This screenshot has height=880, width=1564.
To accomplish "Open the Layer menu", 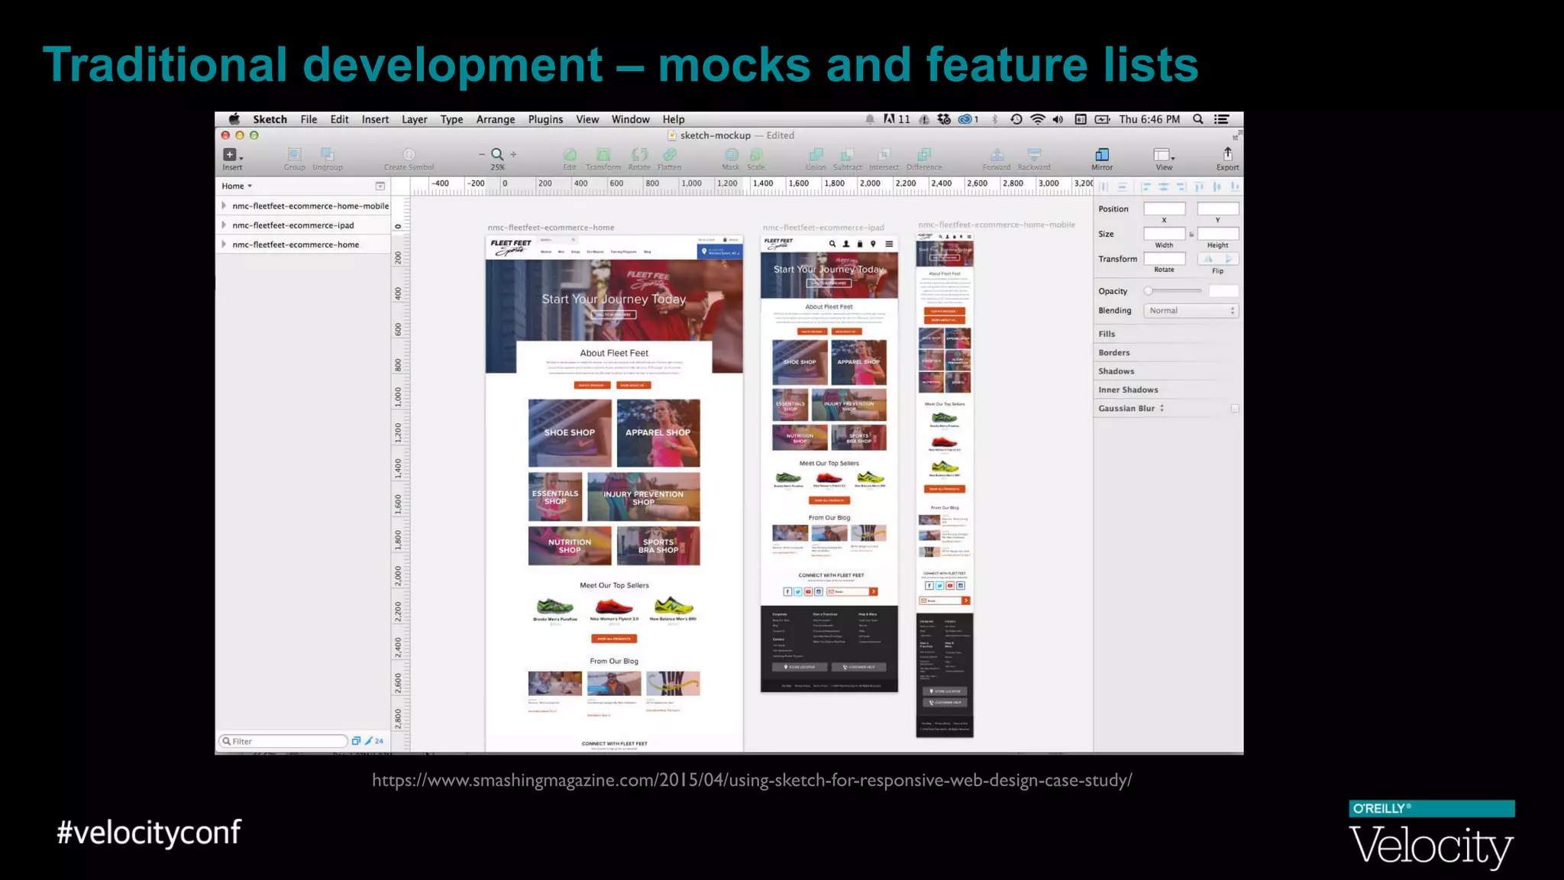I will (x=415, y=119).
